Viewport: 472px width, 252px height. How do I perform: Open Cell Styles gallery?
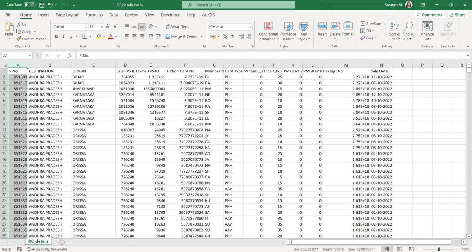[304, 31]
